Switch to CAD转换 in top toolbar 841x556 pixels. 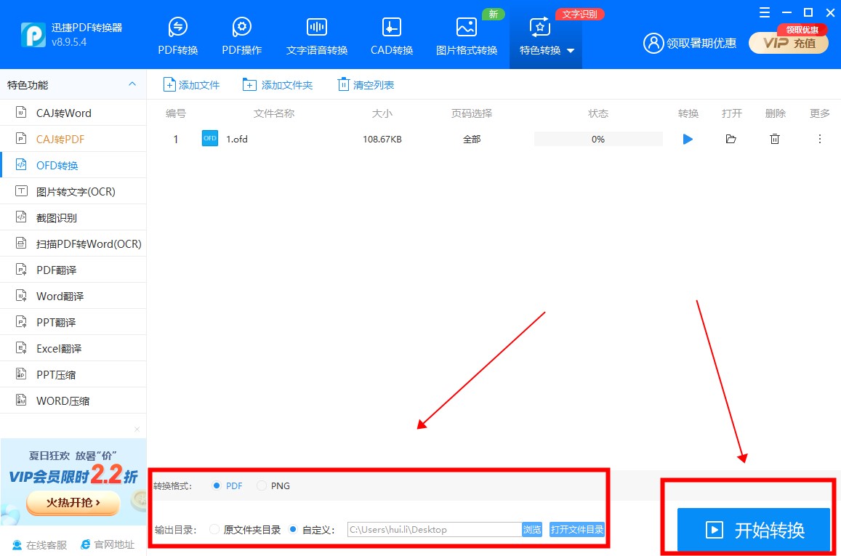pos(392,36)
